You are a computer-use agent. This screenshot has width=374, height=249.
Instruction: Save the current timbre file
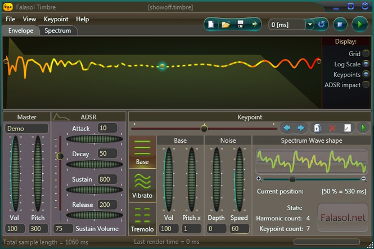point(240,24)
